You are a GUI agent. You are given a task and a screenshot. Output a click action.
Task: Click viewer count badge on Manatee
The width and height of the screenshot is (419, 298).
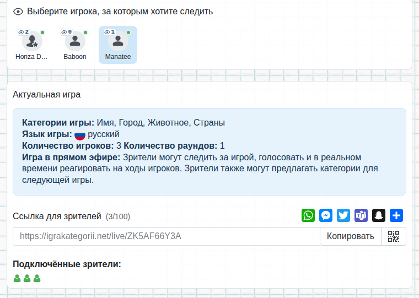click(110, 32)
